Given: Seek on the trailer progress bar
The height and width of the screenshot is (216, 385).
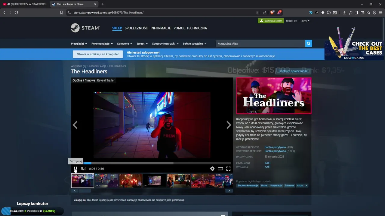Looking at the screenshot, I should [152, 163].
